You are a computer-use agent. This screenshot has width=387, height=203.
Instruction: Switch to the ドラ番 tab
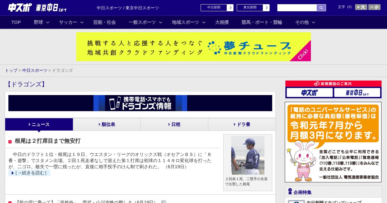242,124
